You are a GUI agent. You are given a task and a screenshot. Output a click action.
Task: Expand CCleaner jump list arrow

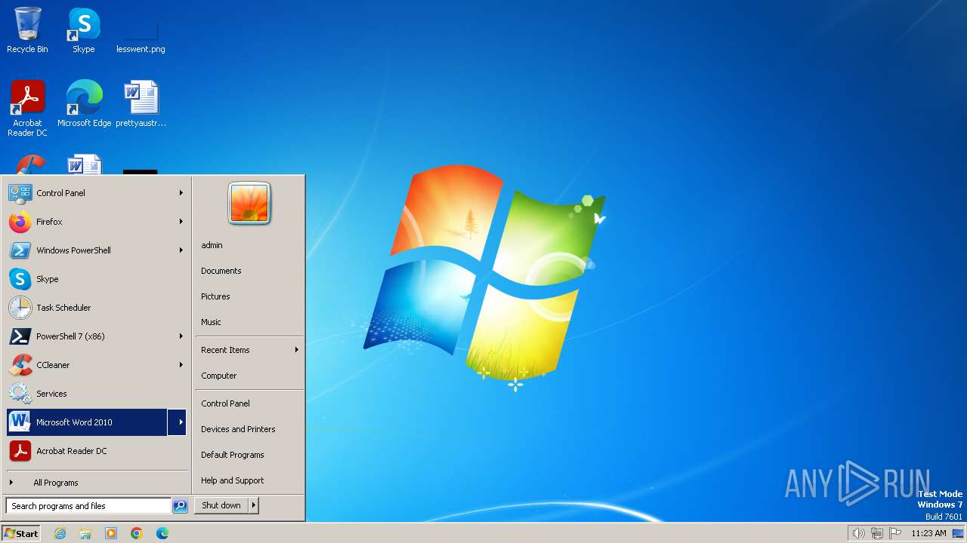[181, 365]
